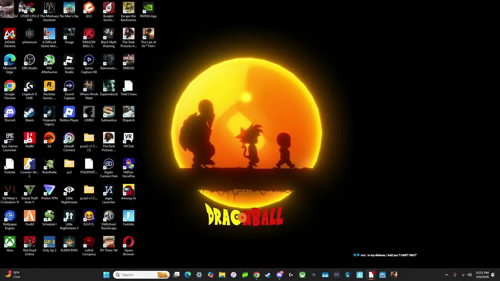Select the Roblox Studio desktop icon
500x281 pixels.
pos(69,64)
